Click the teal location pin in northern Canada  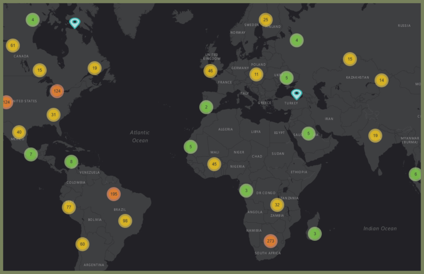pos(75,22)
